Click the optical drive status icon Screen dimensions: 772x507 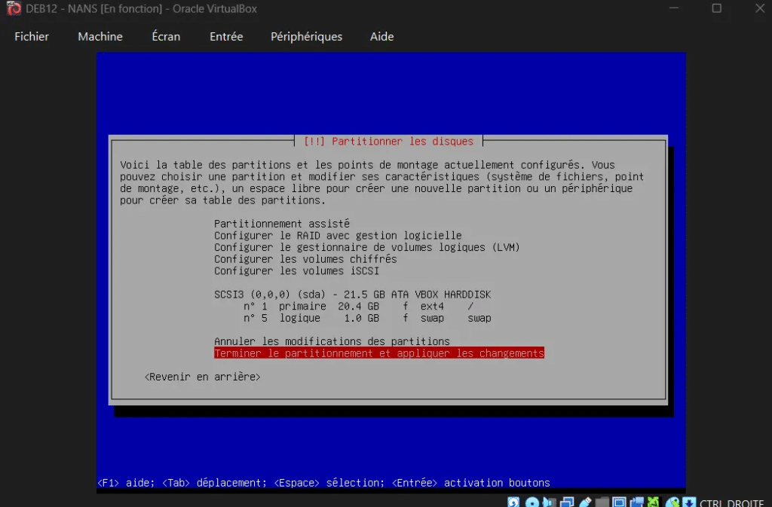click(532, 502)
